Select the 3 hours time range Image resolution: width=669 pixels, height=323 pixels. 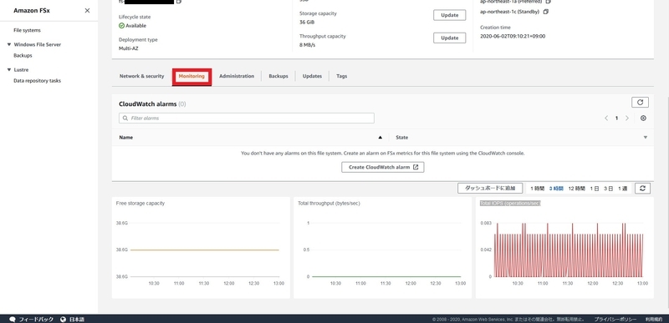(556, 189)
